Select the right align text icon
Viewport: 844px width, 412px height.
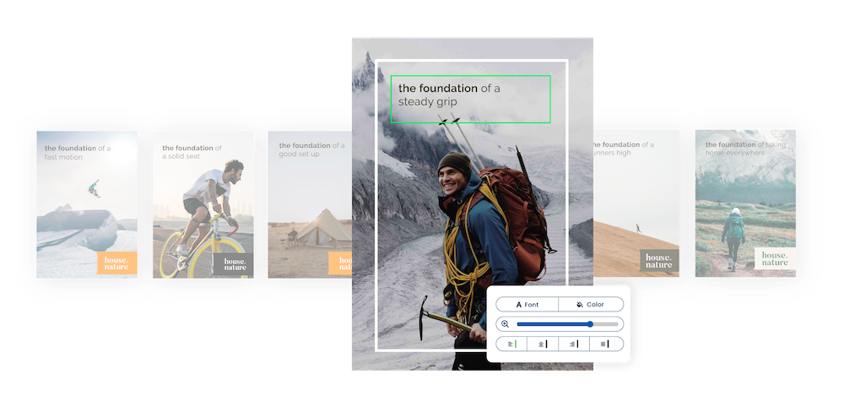[574, 344]
